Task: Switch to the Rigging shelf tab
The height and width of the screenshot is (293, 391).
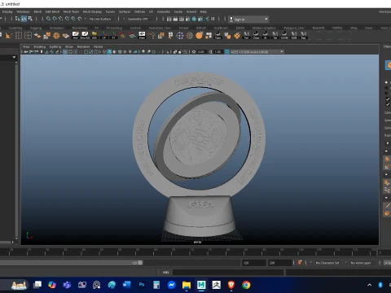Action: 36,28
